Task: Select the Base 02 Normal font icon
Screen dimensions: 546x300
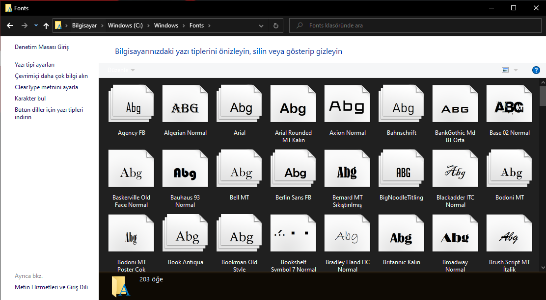Action: [x=509, y=103]
